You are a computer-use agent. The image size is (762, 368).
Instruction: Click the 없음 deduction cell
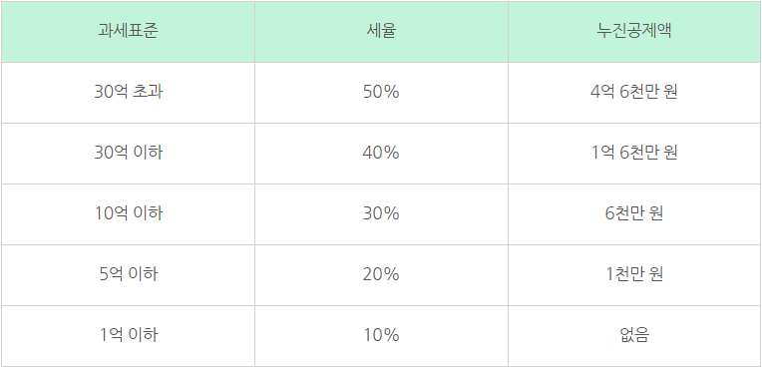click(x=634, y=335)
